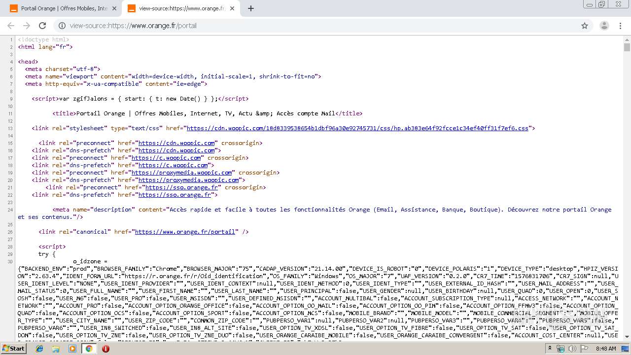Click the "o_idzone =" line
Screen dimensions: 631x355
tap(90, 261)
